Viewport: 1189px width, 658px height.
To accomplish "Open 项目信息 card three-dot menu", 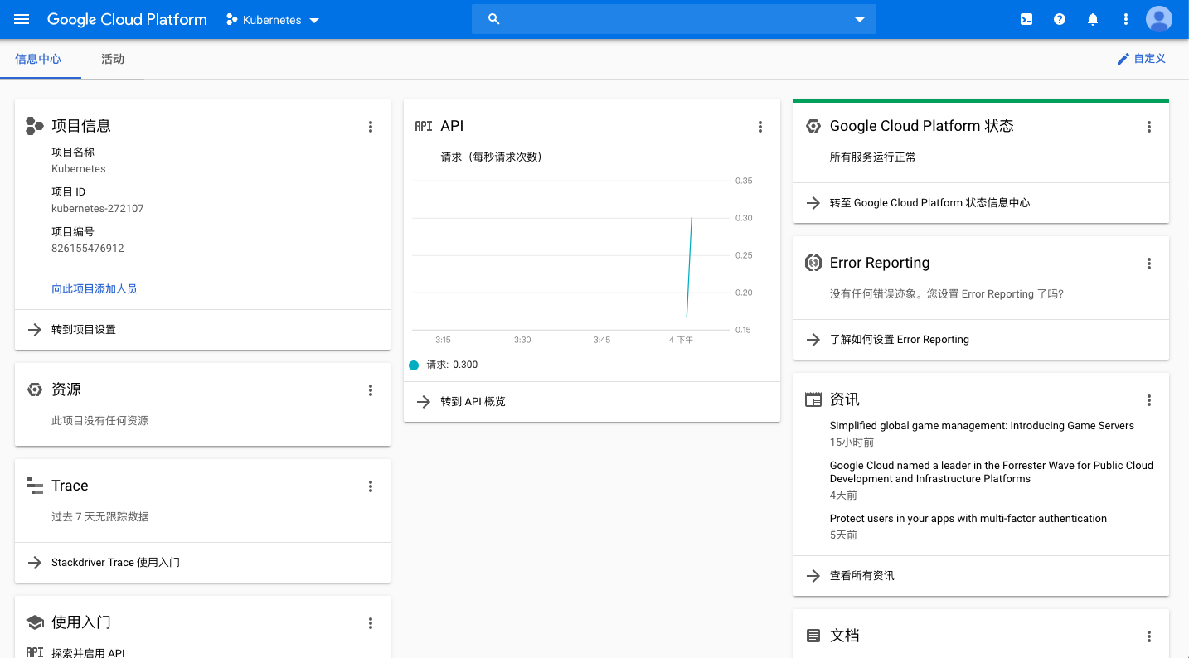I will [371, 127].
